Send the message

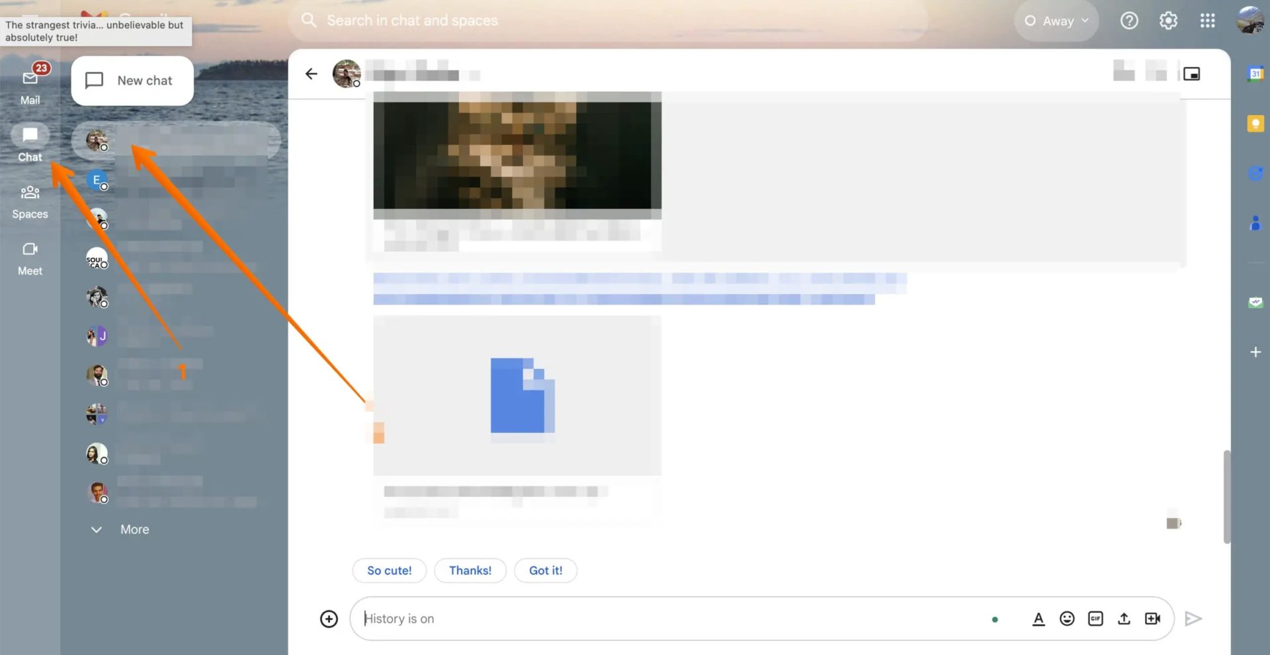pyautogui.click(x=1194, y=619)
